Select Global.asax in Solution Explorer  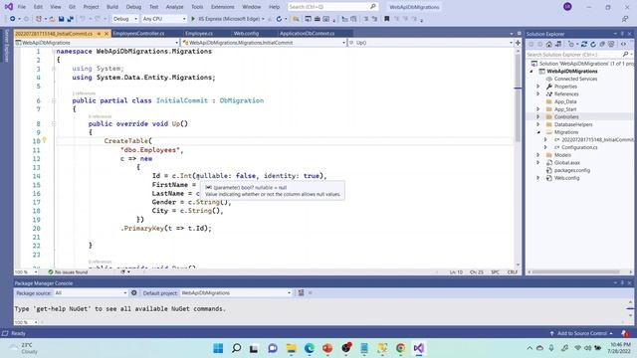[x=566, y=163]
